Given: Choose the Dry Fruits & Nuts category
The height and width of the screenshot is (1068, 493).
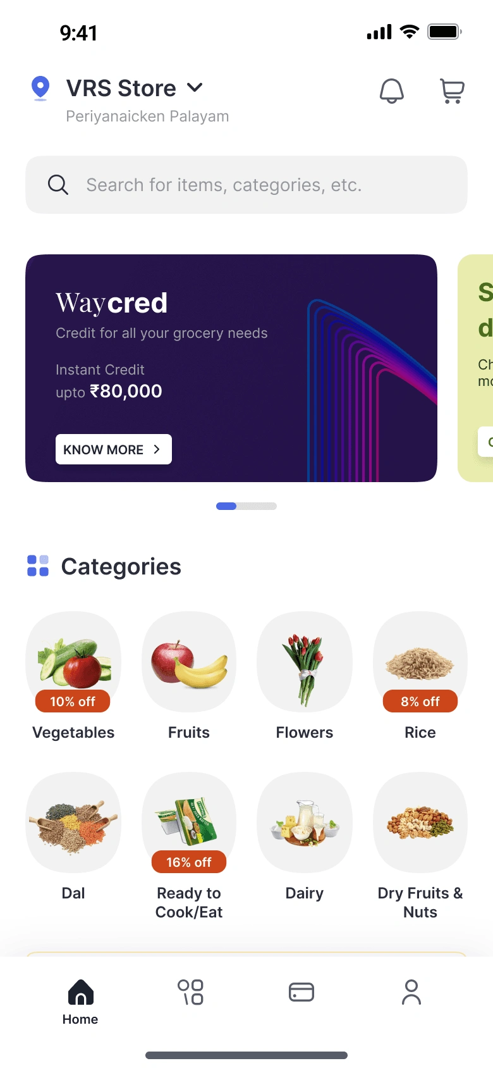Looking at the screenshot, I should [x=420, y=823].
